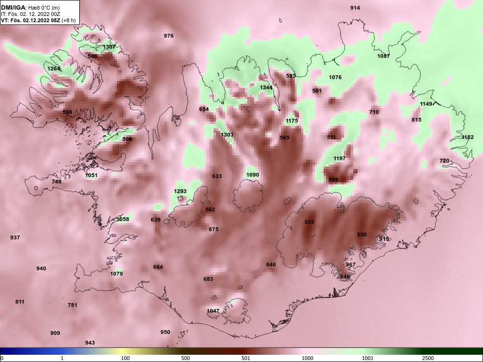This screenshot has height=362, width=483.
Task: Select the 1293 value label
Action: (x=180, y=191)
